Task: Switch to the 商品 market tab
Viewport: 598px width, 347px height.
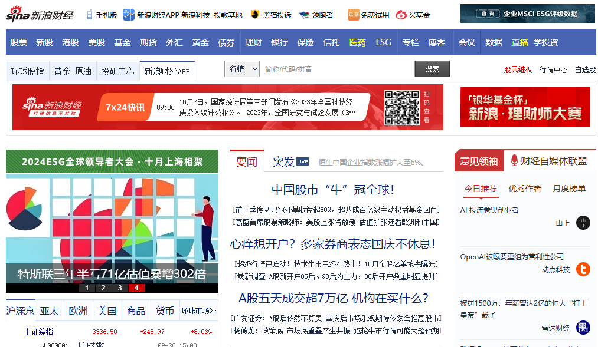Action: [x=136, y=311]
